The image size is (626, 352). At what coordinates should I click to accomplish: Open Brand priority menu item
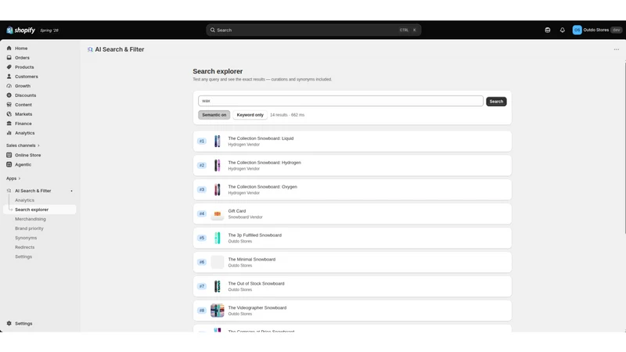pyautogui.click(x=29, y=228)
